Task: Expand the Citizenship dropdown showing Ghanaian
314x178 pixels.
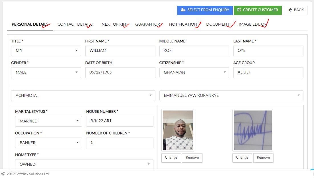Action: (194, 72)
